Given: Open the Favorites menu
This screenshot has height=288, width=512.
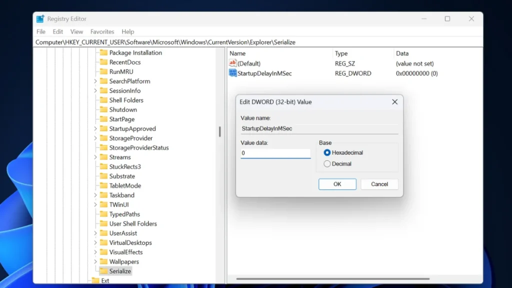Looking at the screenshot, I should tap(102, 31).
